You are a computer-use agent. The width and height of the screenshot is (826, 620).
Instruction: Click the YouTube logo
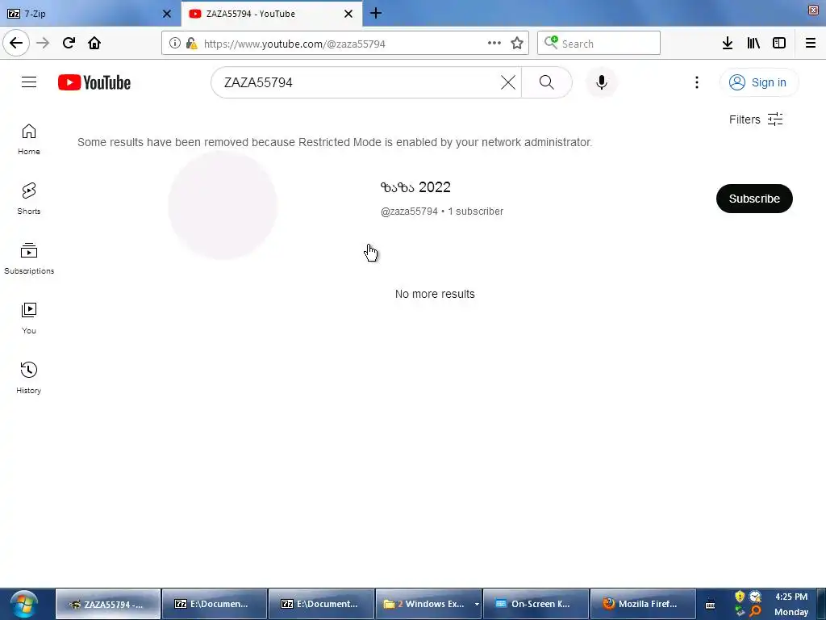click(x=94, y=82)
